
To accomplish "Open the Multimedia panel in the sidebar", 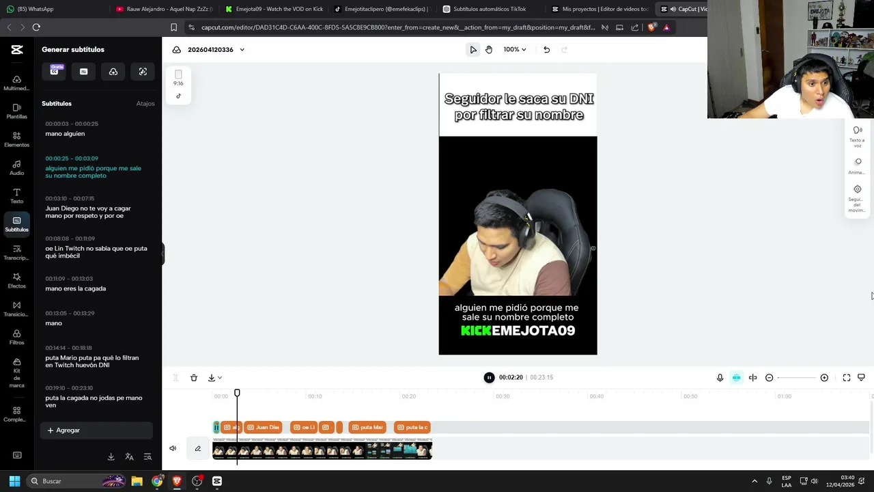I will [x=16, y=83].
